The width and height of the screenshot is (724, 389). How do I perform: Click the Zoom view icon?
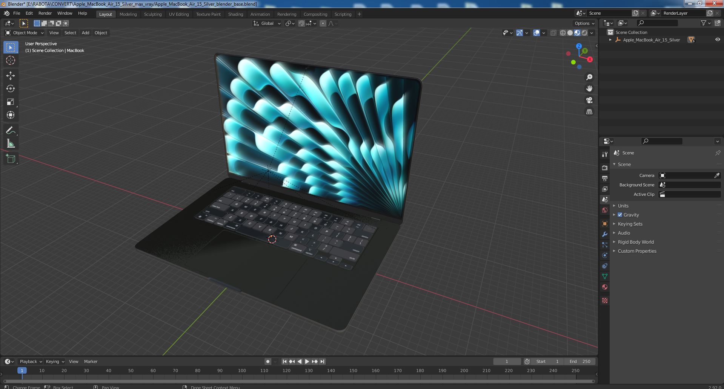click(x=589, y=77)
